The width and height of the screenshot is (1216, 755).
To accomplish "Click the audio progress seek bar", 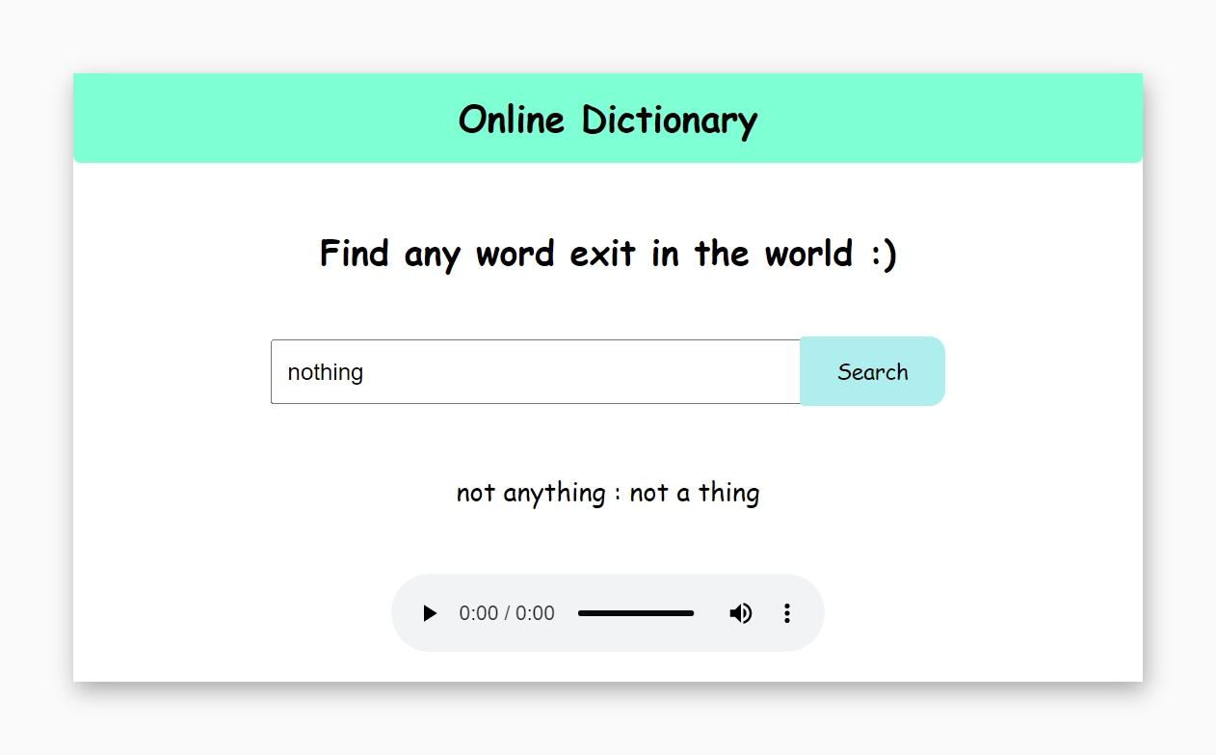I will pyautogui.click(x=635, y=613).
